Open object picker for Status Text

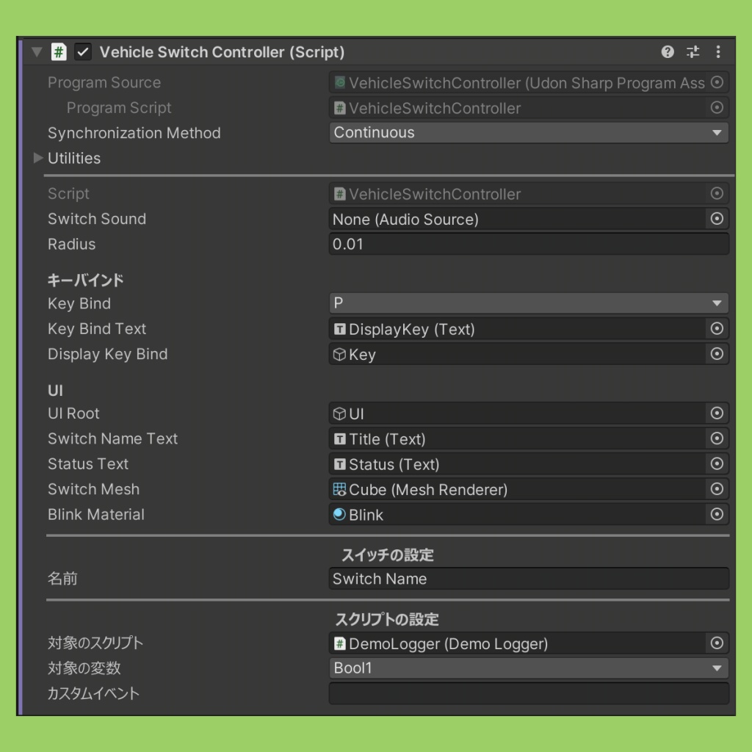pyautogui.click(x=717, y=464)
